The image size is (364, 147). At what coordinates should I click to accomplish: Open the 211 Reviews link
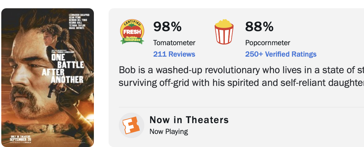pos(174,54)
